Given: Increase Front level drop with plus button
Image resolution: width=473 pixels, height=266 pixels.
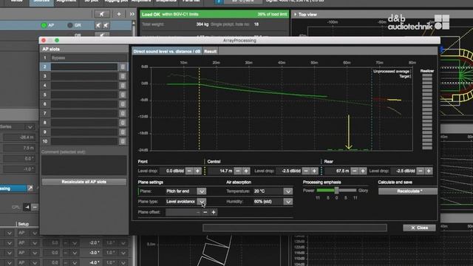Looking at the screenshot, I should [197, 171].
